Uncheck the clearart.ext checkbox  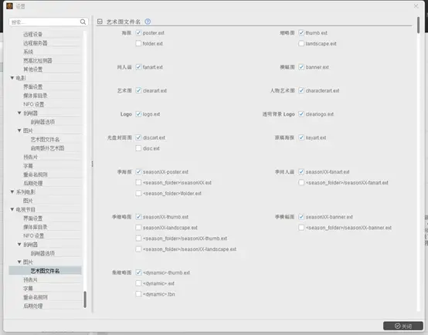tap(138, 90)
